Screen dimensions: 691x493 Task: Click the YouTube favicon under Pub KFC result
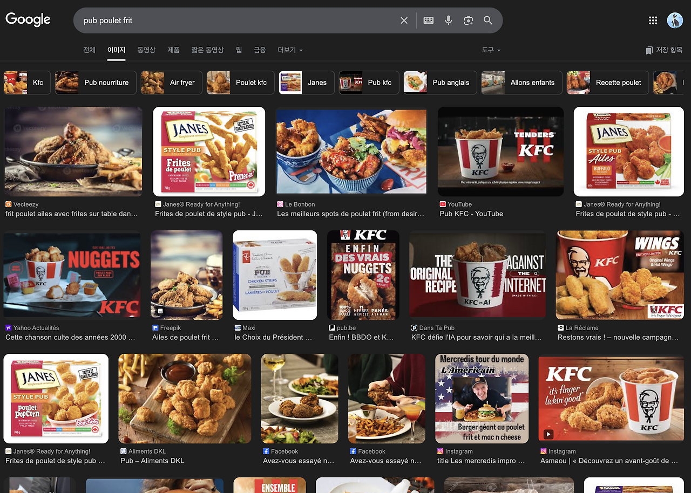click(x=443, y=204)
